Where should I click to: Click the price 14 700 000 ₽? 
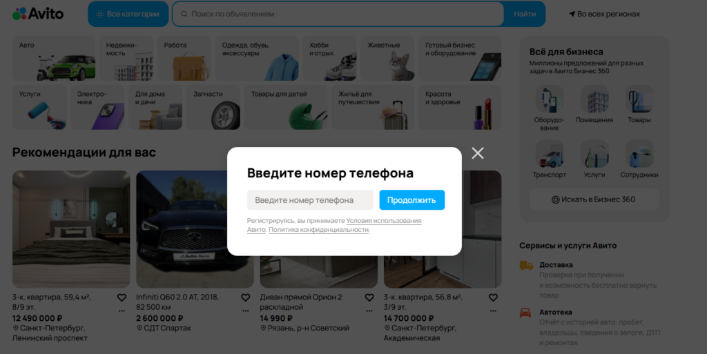click(409, 318)
